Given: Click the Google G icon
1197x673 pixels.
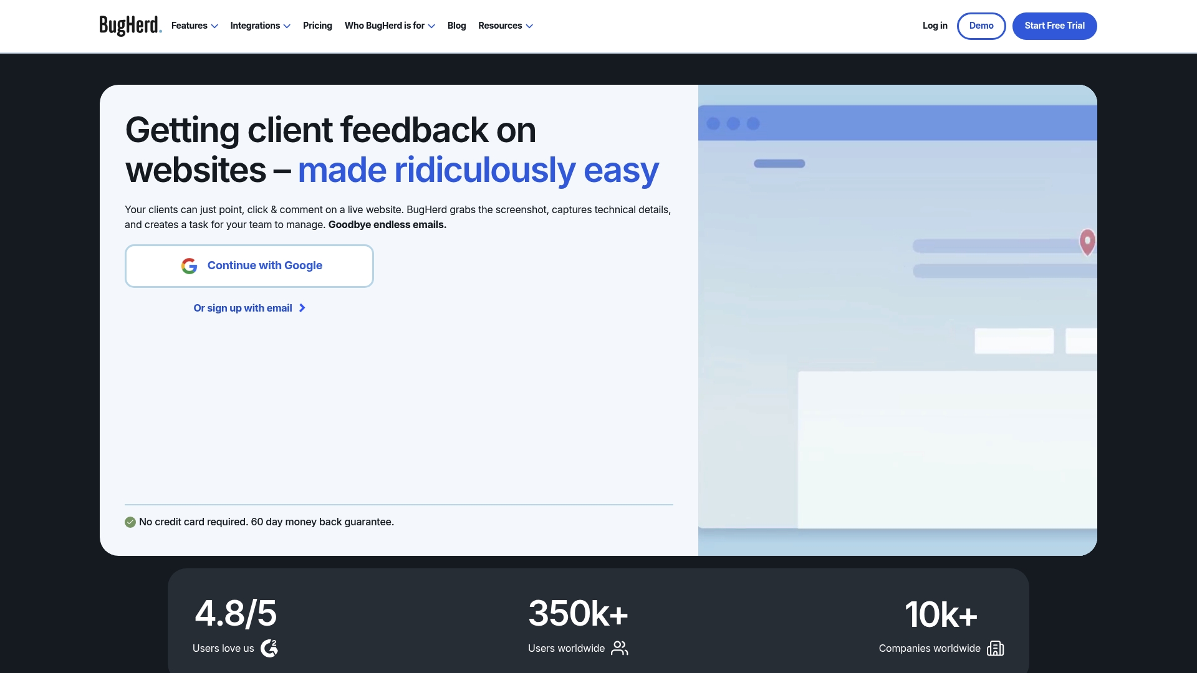Looking at the screenshot, I should click(190, 266).
